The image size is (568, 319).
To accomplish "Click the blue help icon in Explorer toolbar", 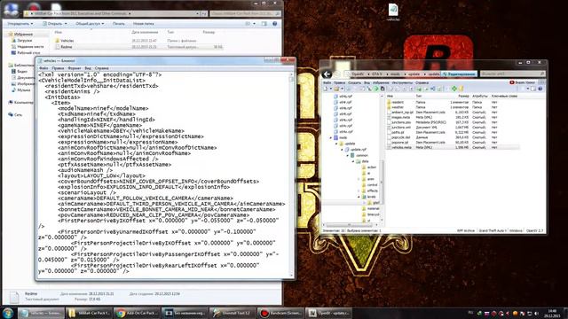I will [x=274, y=24].
